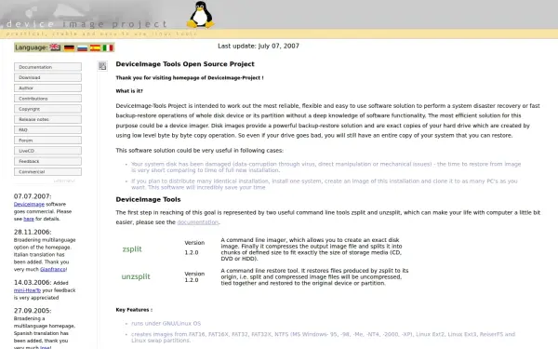Switch the language with the Italian flag
The width and height of the screenshot is (558, 349).
108,47
